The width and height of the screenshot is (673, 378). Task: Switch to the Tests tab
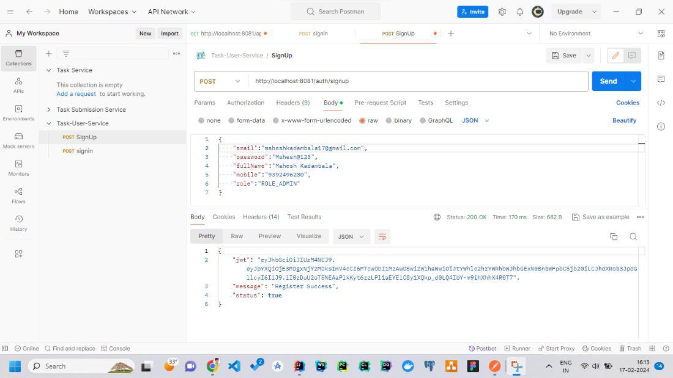[425, 103]
